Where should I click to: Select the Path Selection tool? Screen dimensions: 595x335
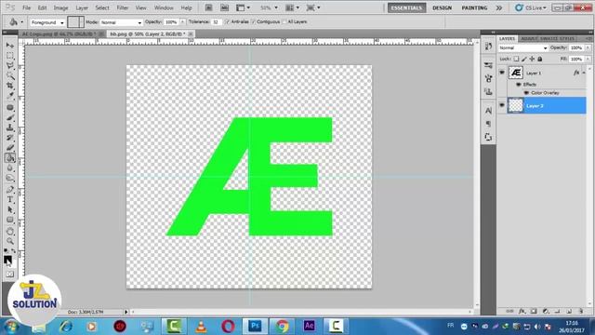pos(10,209)
